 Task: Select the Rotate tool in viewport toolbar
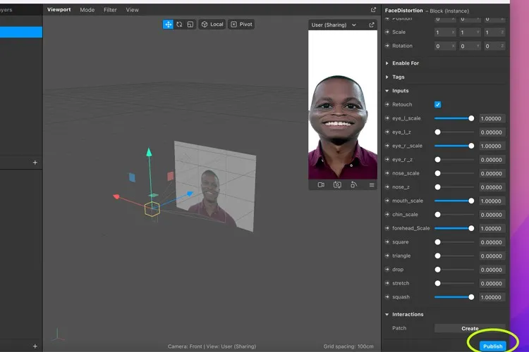[x=179, y=24]
